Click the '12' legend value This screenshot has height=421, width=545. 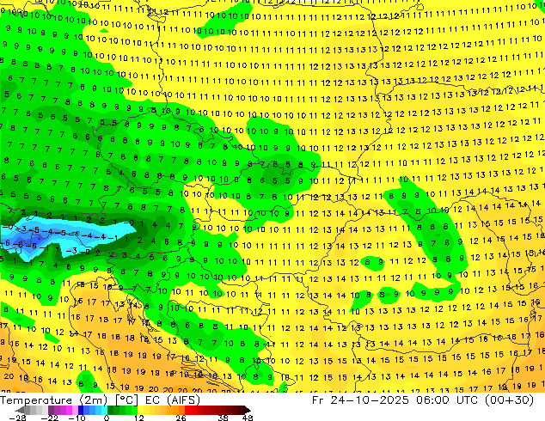pos(139,418)
